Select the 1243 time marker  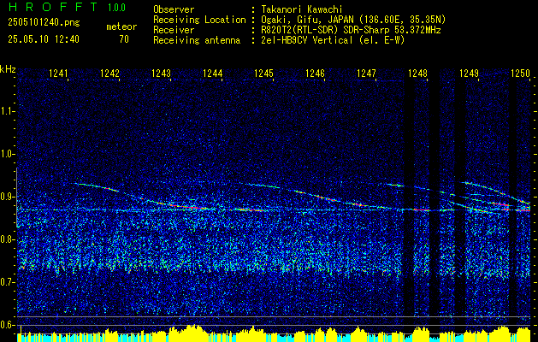[x=162, y=73]
